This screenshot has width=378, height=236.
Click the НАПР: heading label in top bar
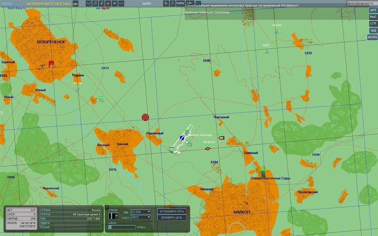(147, 4)
